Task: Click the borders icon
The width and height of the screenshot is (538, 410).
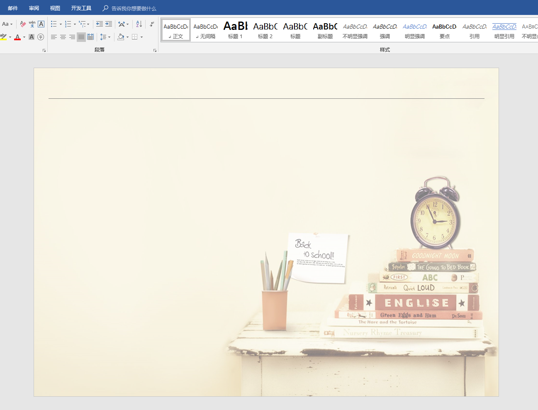Action: tap(135, 37)
